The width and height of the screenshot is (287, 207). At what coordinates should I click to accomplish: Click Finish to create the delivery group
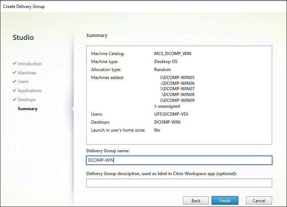[225, 200]
